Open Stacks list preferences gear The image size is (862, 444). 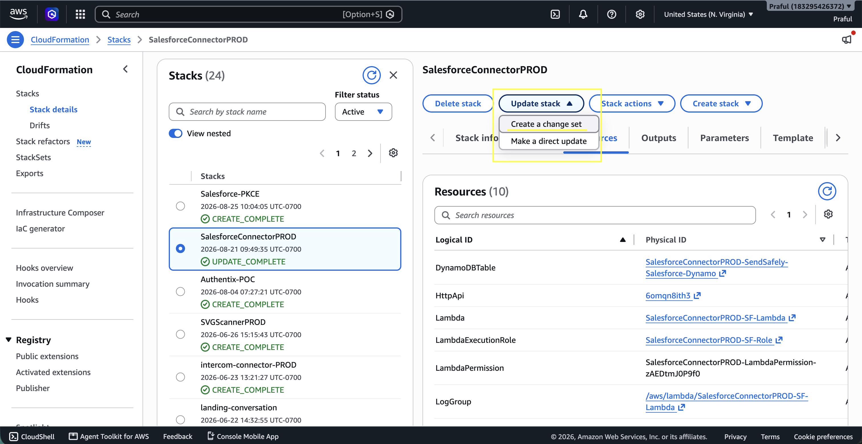tap(393, 153)
